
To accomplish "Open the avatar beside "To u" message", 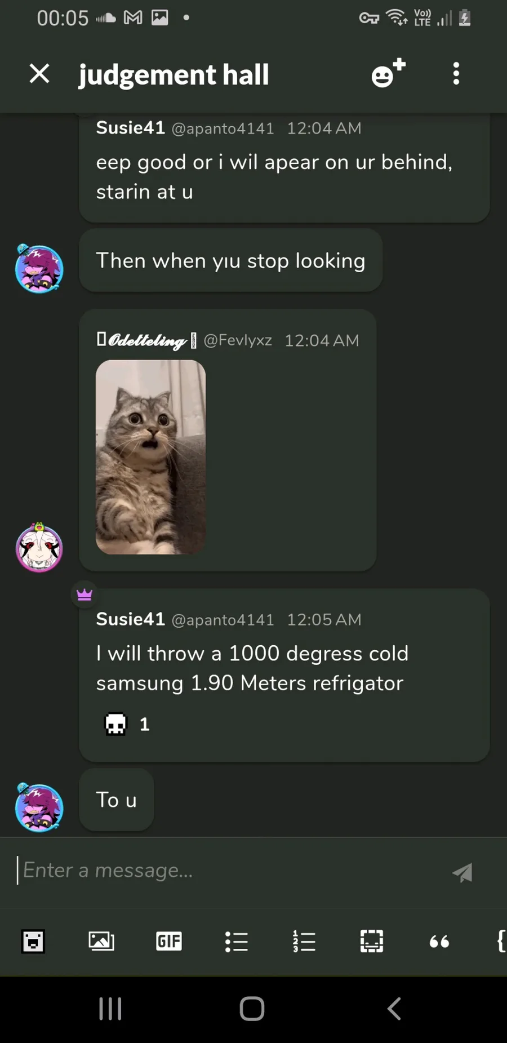I will [39, 807].
